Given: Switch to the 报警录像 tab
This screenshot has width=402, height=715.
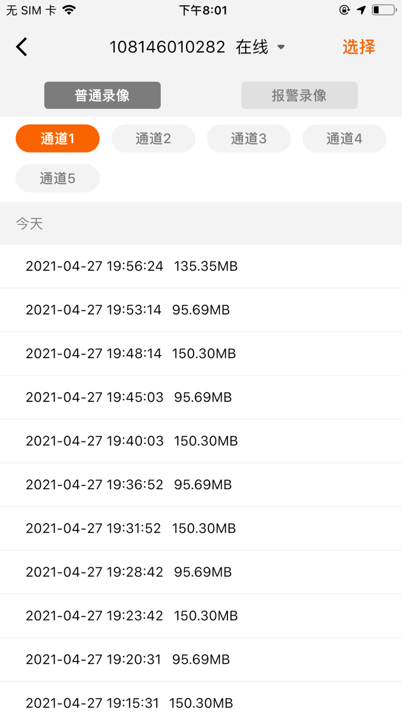Looking at the screenshot, I should pos(299,95).
